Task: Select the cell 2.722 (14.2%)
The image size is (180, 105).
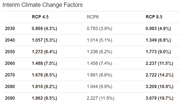Action: coord(160,75)
